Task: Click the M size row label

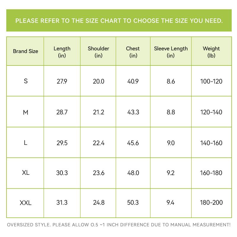Action: tap(26, 112)
